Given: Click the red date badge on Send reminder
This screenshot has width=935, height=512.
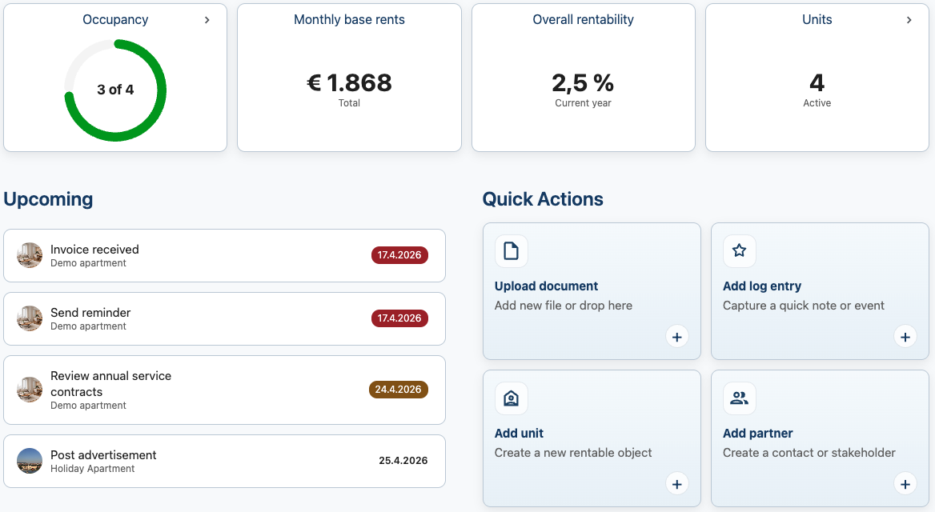Looking at the screenshot, I should pyautogui.click(x=399, y=318).
